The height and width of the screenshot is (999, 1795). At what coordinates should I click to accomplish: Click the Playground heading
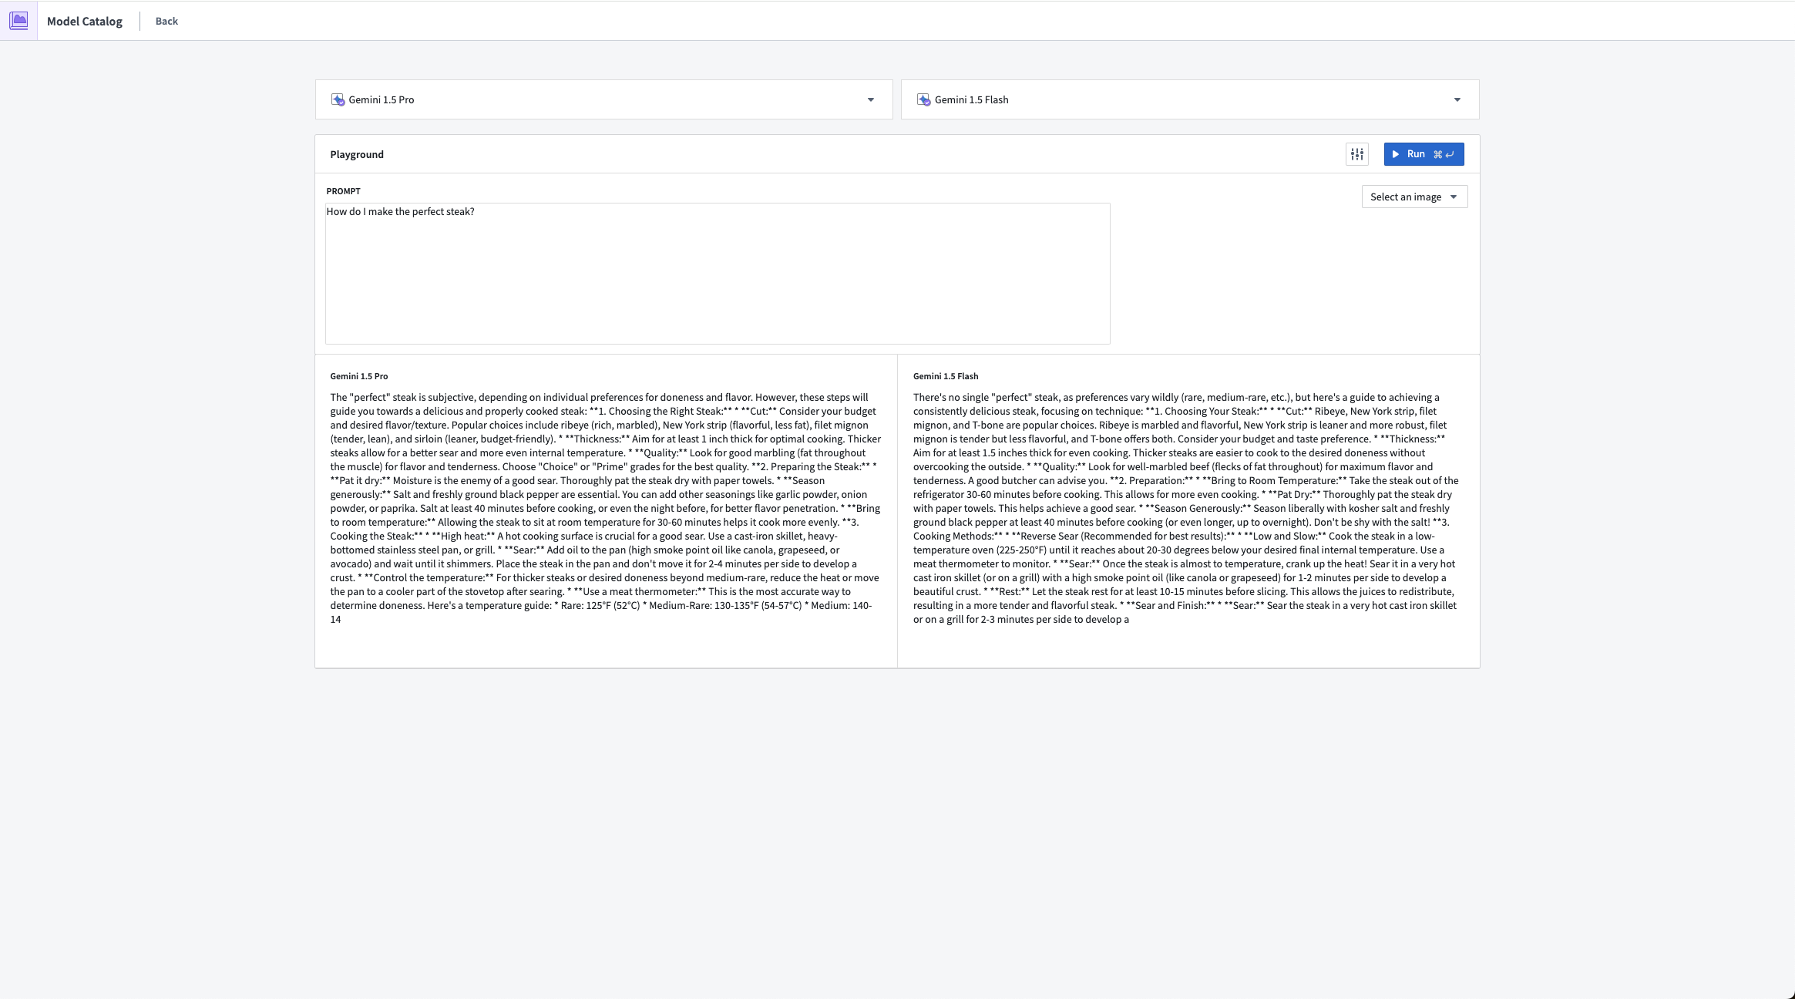click(x=357, y=154)
